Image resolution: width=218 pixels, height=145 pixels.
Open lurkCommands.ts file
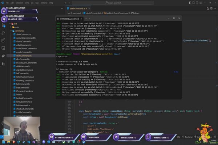(x=23, y=105)
